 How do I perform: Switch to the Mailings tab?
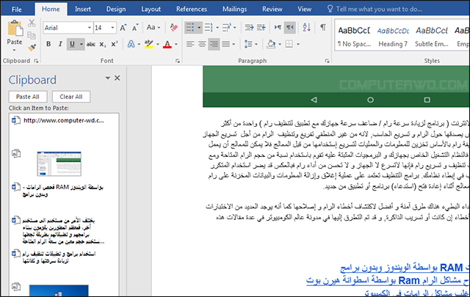[235, 10]
